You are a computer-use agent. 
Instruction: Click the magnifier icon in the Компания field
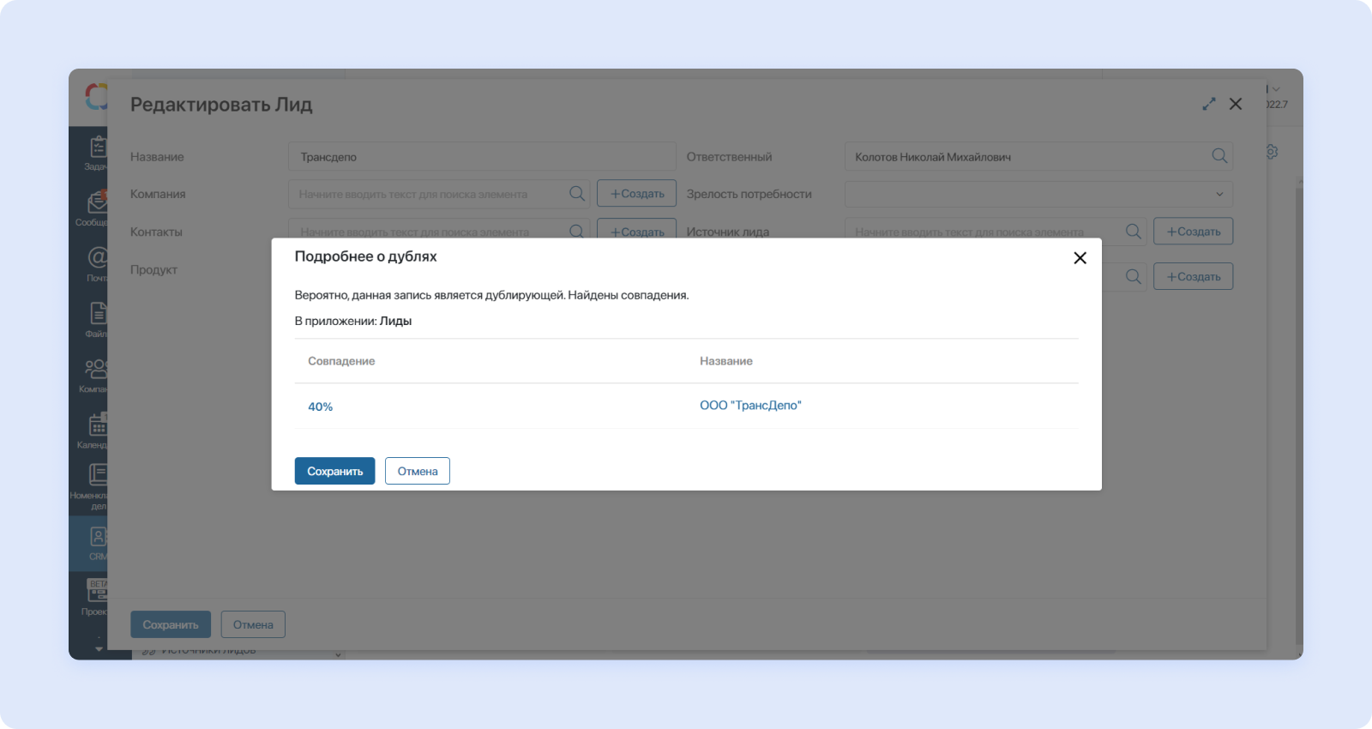click(x=577, y=194)
